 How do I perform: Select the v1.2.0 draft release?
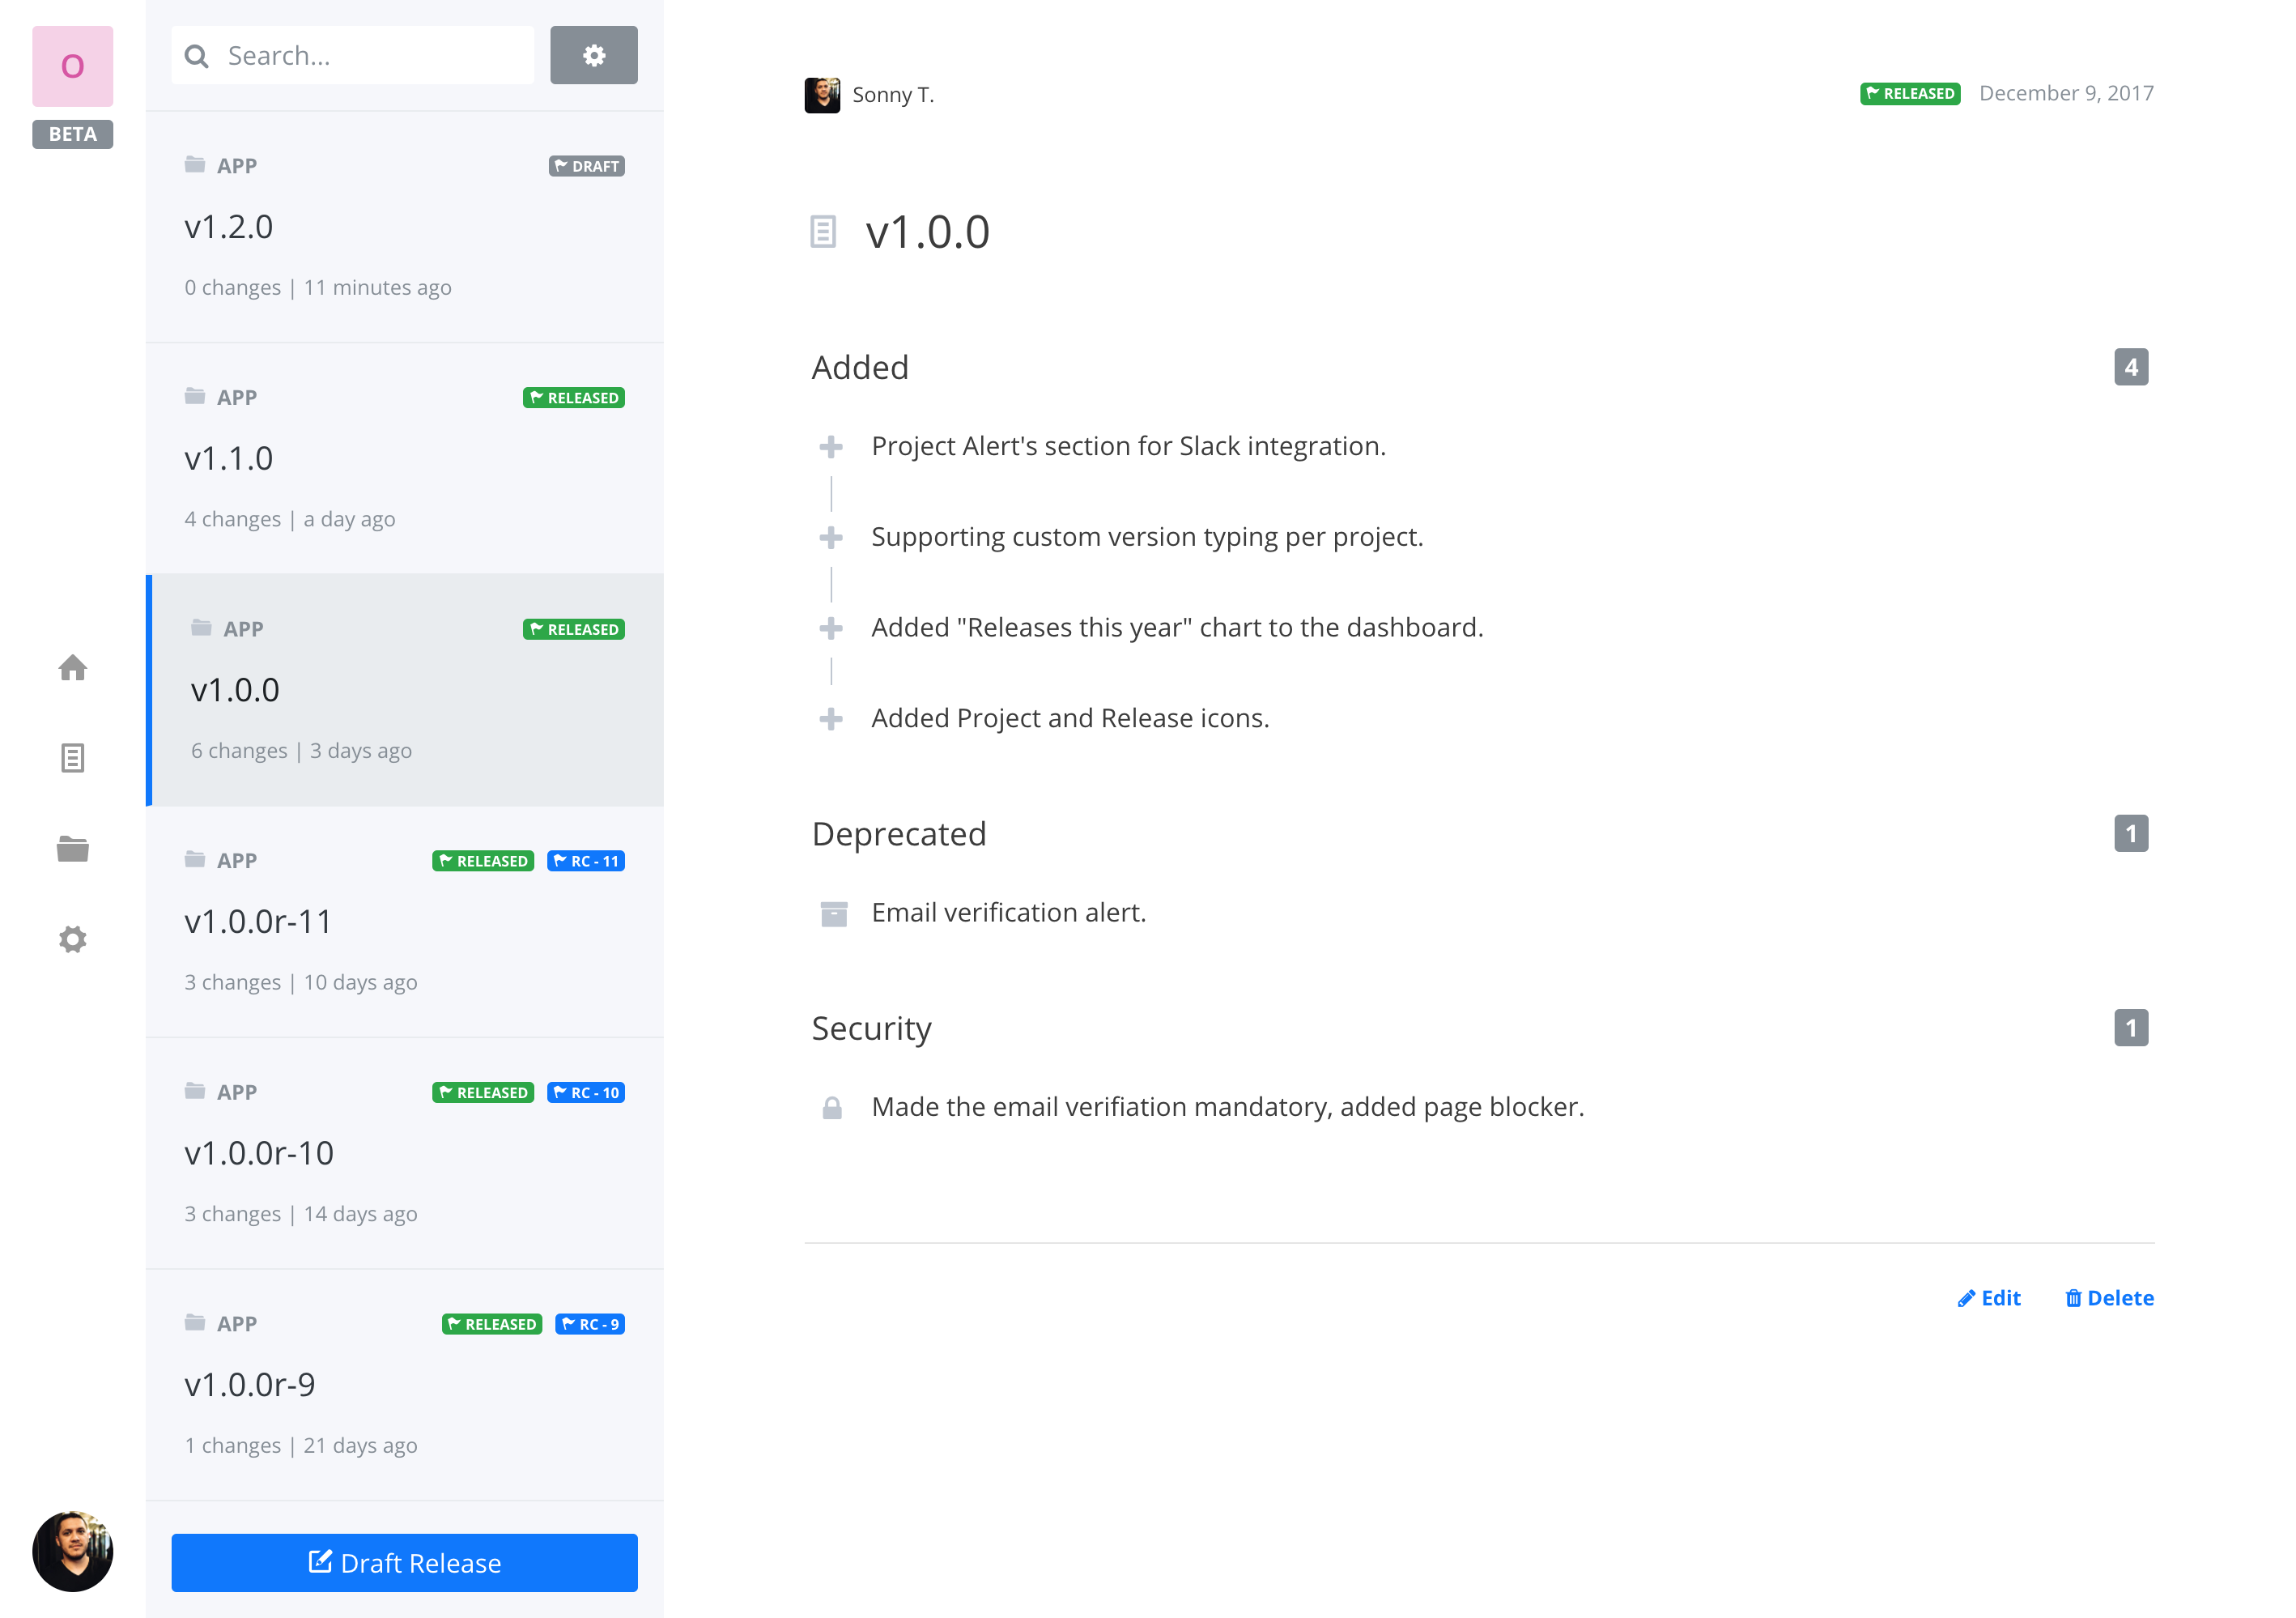click(404, 227)
